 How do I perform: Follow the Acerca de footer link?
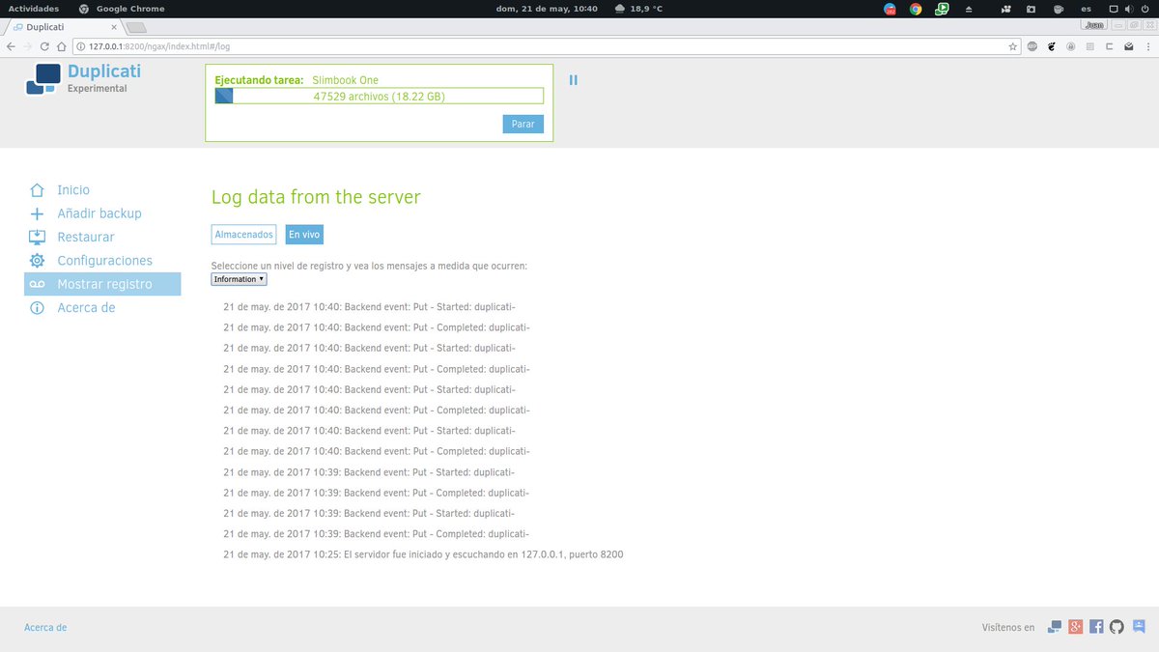pos(45,627)
